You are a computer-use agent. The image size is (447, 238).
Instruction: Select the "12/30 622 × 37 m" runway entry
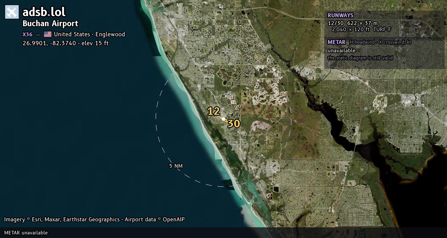click(353, 23)
